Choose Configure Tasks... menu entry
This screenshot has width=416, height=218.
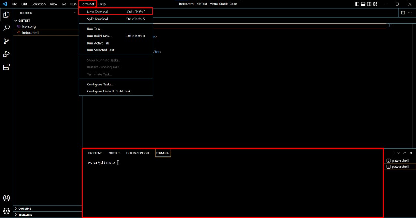tap(116, 84)
